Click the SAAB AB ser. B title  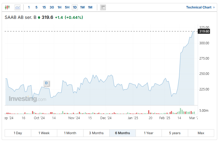[x=21, y=17]
